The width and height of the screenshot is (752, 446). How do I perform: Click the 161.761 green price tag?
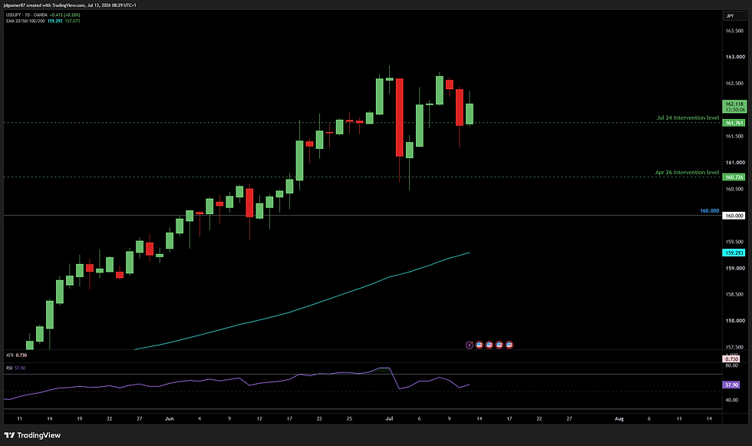(x=734, y=123)
